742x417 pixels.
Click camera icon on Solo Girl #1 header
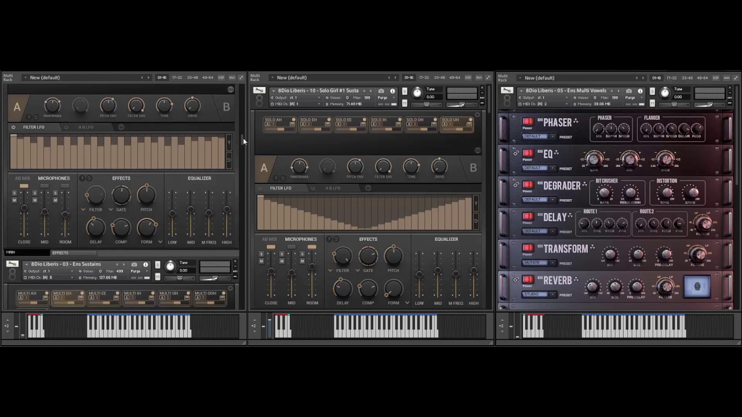tap(381, 91)
